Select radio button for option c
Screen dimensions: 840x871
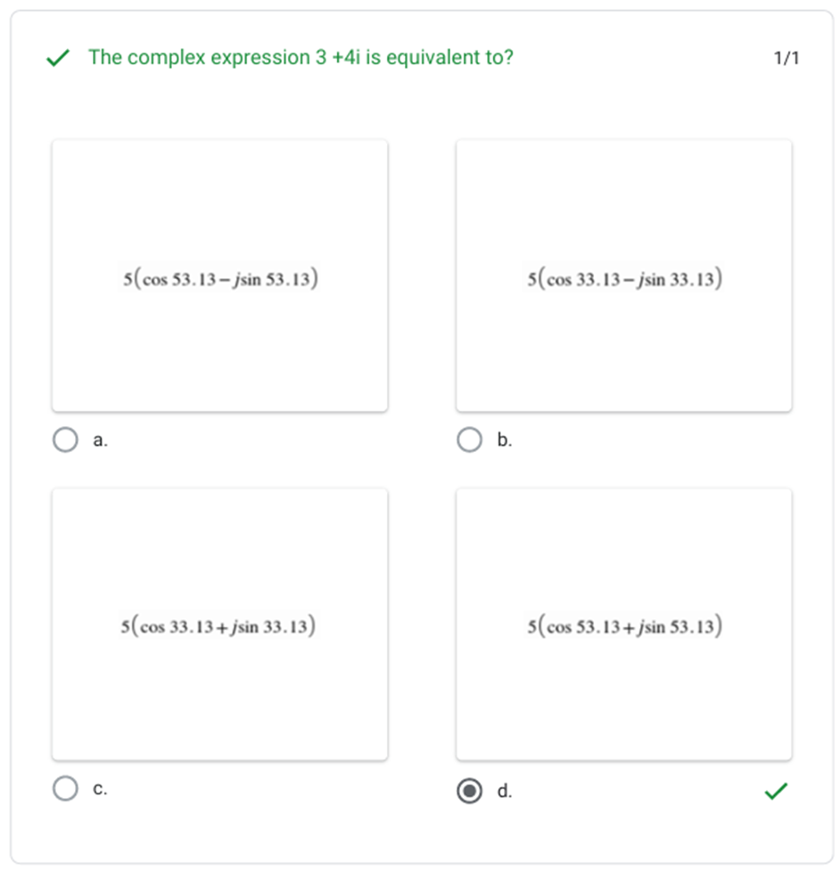(x=65, y=788)
